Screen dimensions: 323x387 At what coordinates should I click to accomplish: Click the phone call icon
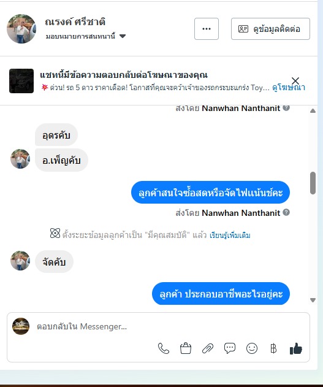click(164, 348)
